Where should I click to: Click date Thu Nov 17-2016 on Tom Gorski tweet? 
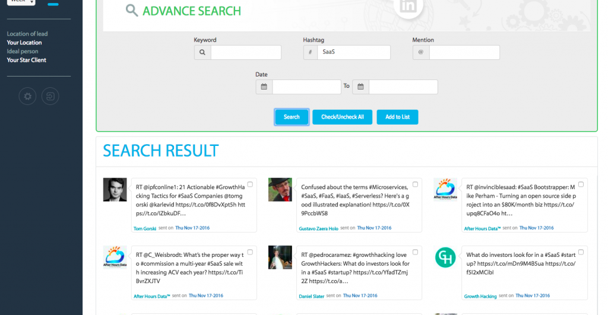coord(192,228)
